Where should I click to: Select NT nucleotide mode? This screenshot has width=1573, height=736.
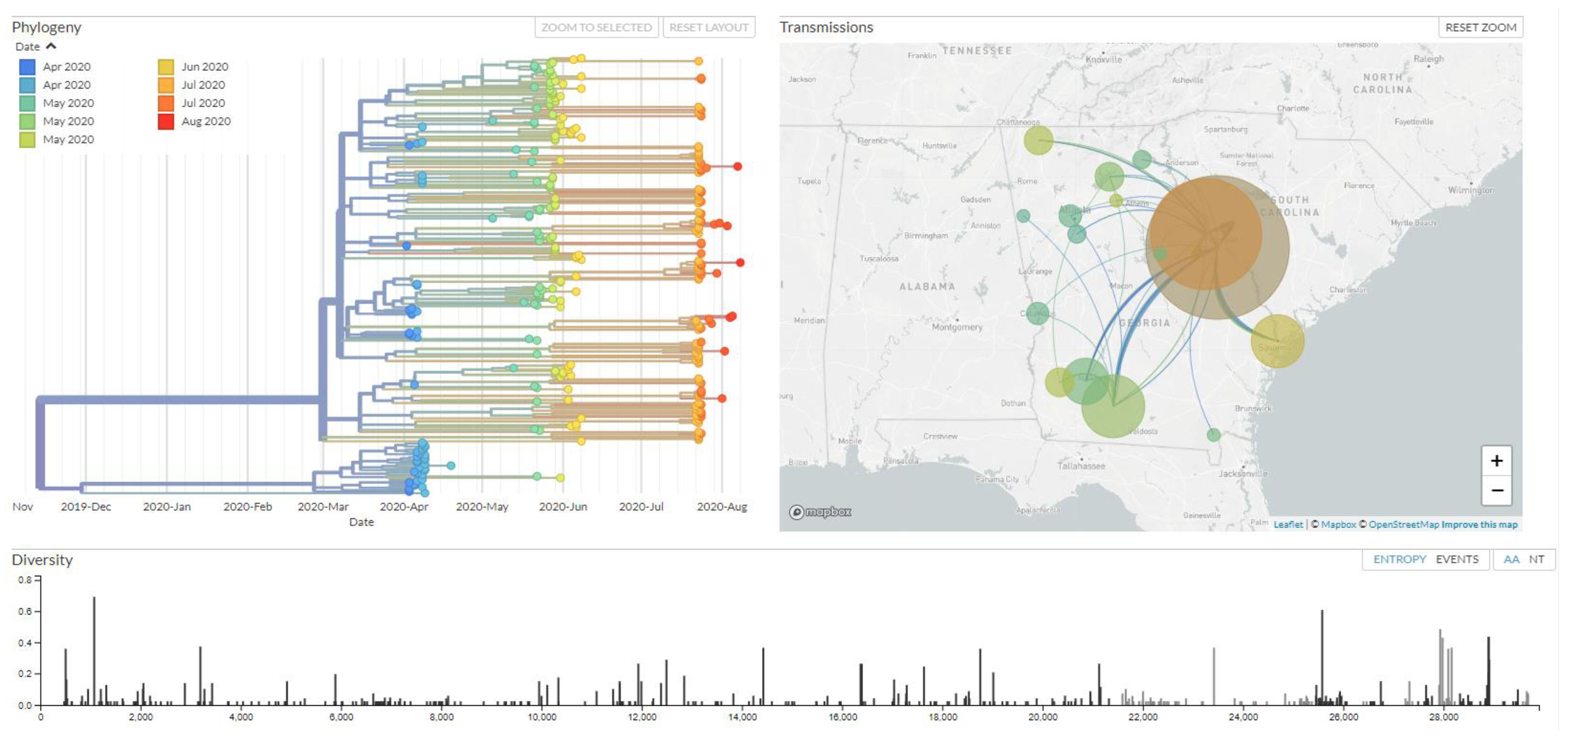coord(1536,559)
